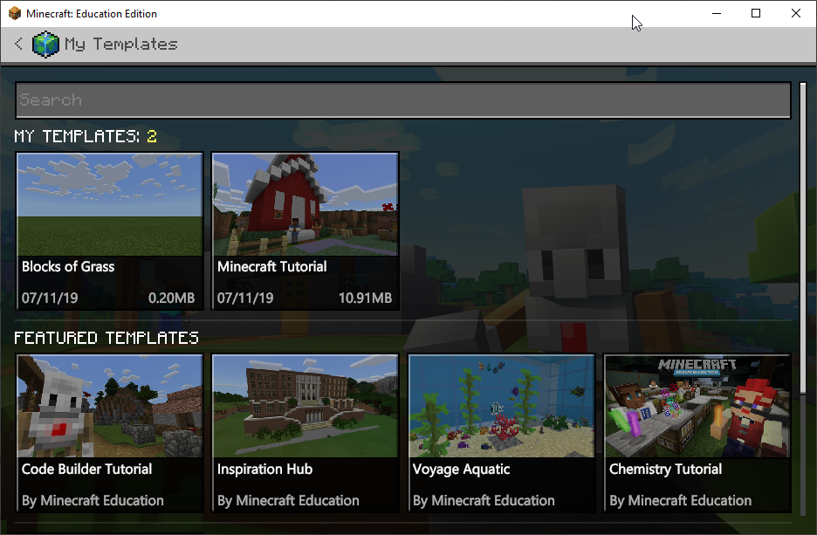
Task: Click 'By Minecraft Education' under Code Builder Tutorial
Action: [93, 501]
